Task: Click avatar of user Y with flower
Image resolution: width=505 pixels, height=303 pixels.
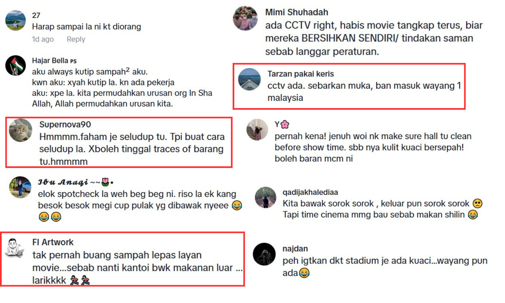Action: click(257, 130)
